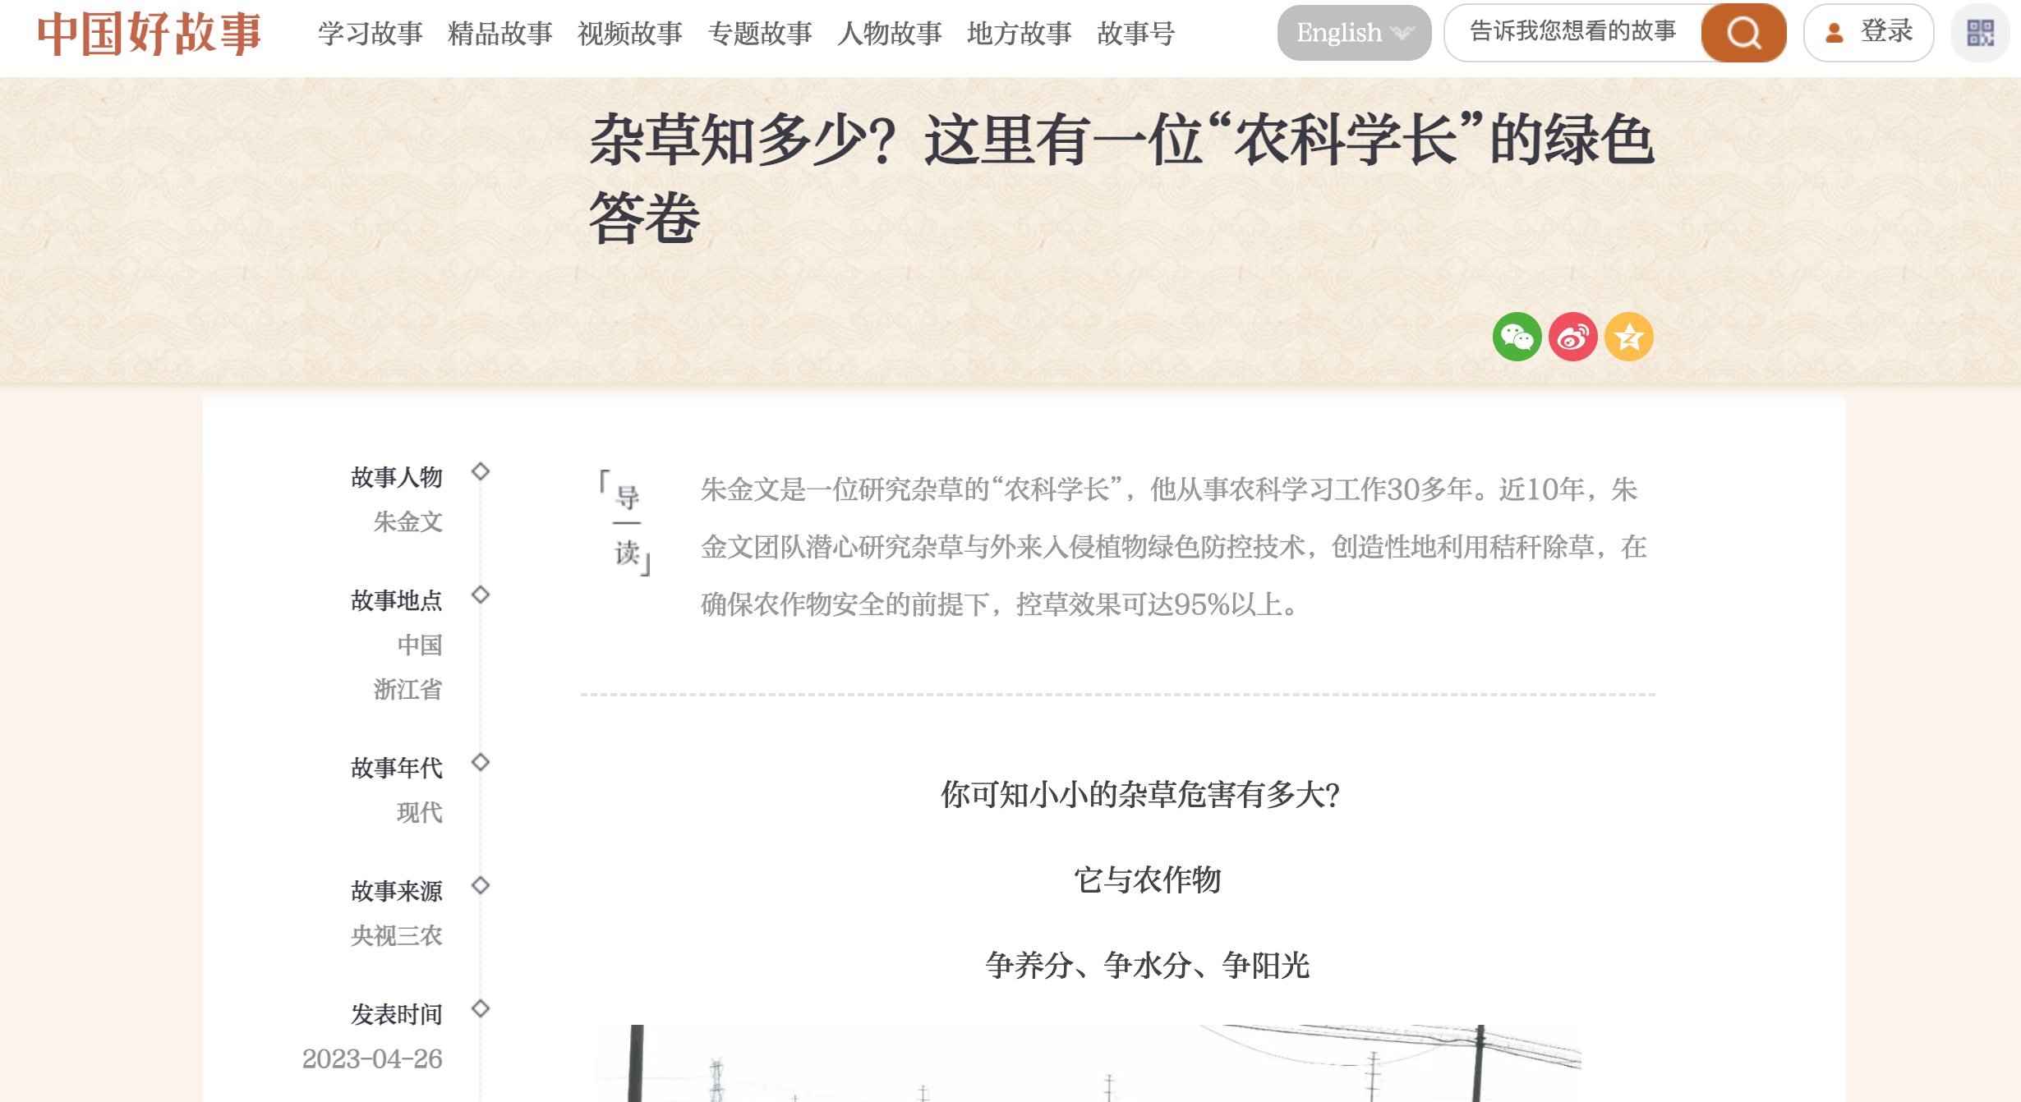This screenshot has width=2021, height=1102.
Task: Open the 学习故事 menu item
Action: pyautogui.click(x=371, y=34)
